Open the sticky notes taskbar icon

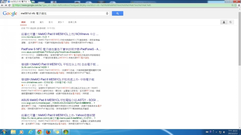[x=57, y=132]
